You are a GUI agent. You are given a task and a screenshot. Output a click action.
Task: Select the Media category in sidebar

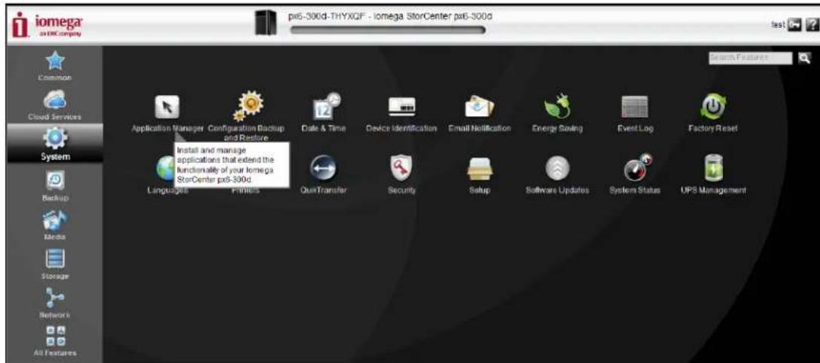[54, 225]
